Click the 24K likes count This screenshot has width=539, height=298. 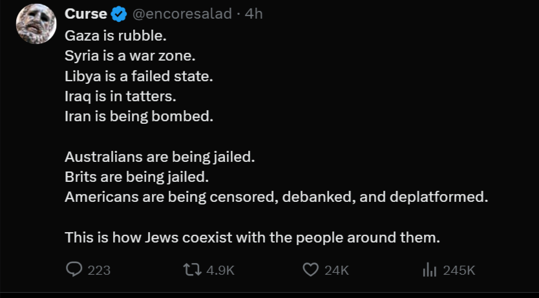pos(337,270)
